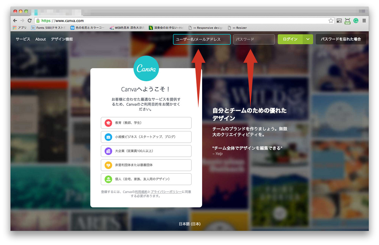The image size is (379, 245).
Task: Open the アプリ apps grid shortcut
Action: tap(20, 28)
